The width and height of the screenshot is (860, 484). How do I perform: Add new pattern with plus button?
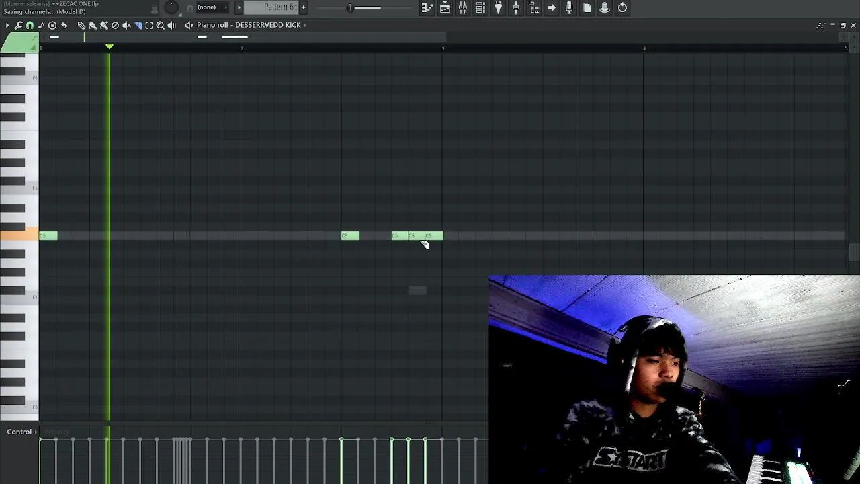303,7
